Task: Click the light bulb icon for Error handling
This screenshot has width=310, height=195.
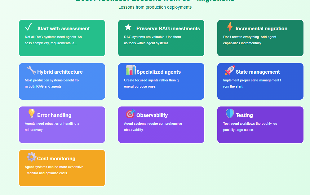Action: tap(31, 114)
